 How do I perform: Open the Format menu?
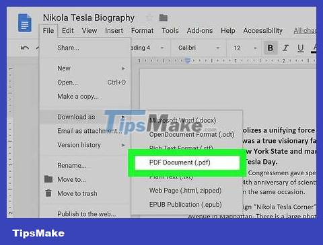tap(142, 30)
